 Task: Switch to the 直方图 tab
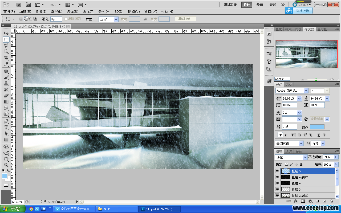322,29
